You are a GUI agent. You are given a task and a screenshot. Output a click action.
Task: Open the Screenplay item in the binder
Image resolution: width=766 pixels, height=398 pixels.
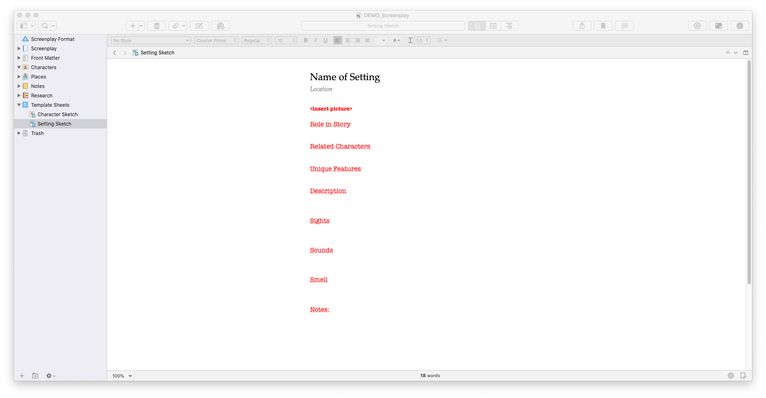pos(43,48)
